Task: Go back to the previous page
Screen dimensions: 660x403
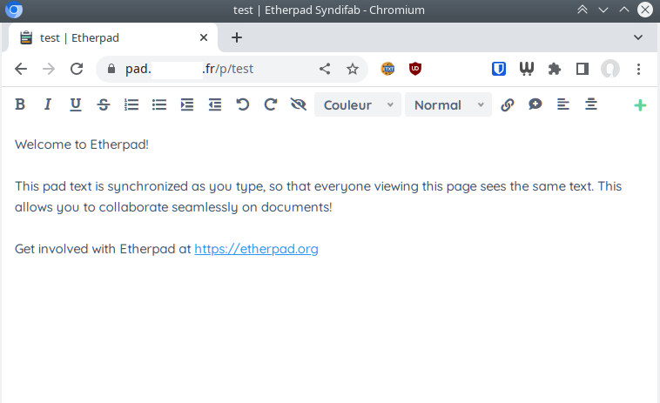Action: click(21, 69)
